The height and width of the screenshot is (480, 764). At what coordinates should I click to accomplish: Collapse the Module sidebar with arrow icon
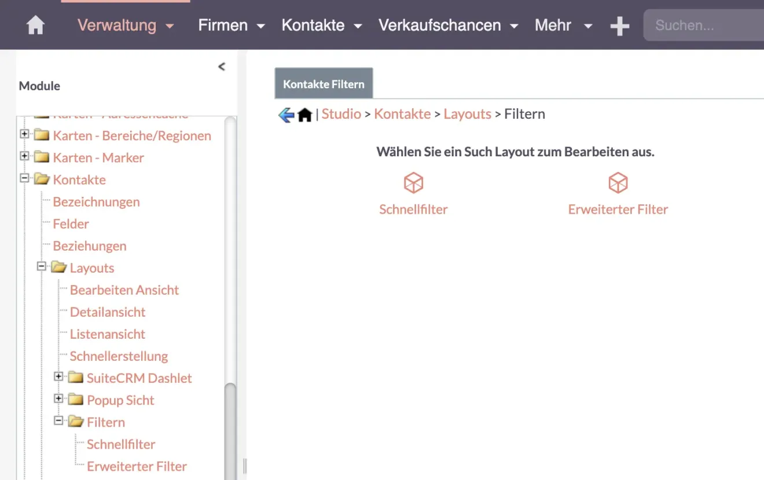(x=221, y=67)
